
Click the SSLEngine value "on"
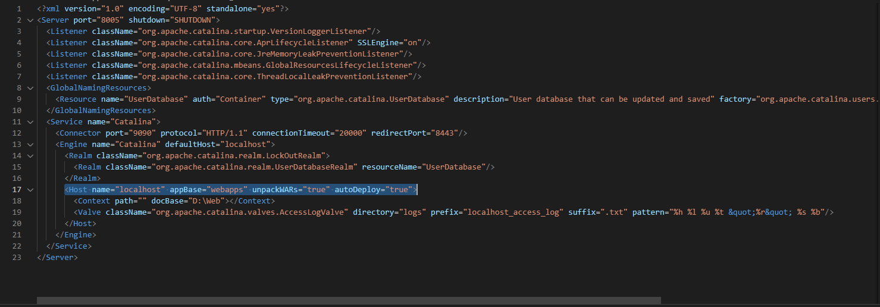click(412, 42)
